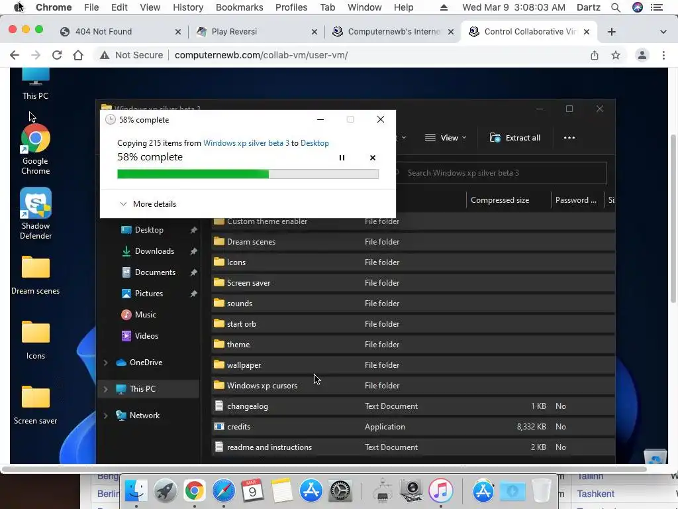Select the changealog text document
Image resolution: width=678 pixels, height=509 pixels.
413,406
